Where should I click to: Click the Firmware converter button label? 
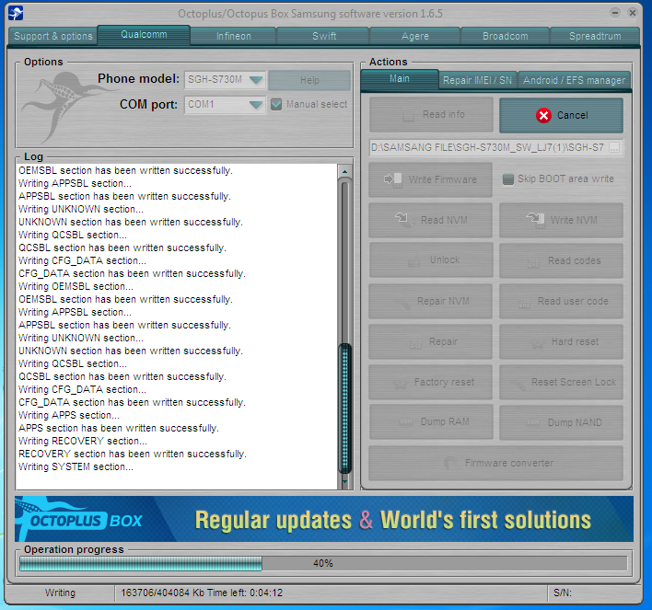[x=509, y=463]
